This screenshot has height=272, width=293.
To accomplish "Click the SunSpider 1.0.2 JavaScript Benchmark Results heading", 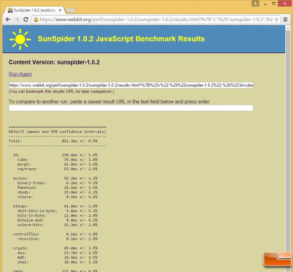I will (121, 39).
